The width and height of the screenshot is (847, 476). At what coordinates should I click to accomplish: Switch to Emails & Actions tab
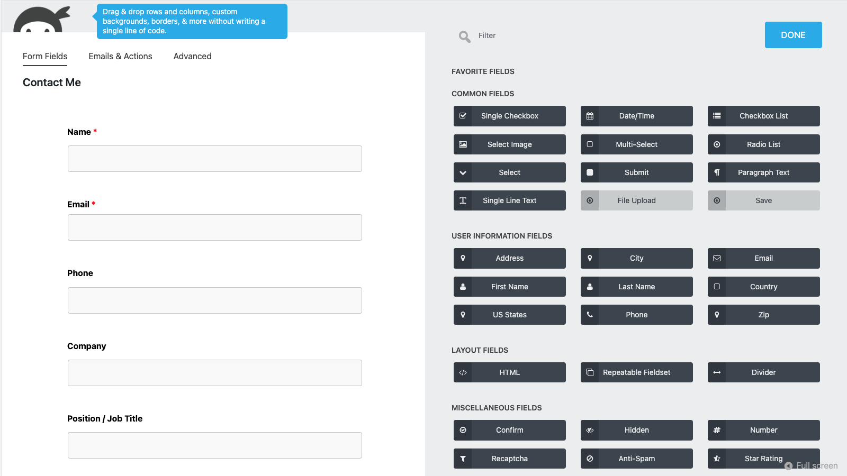pyautogui.click(x=120, y=56)
